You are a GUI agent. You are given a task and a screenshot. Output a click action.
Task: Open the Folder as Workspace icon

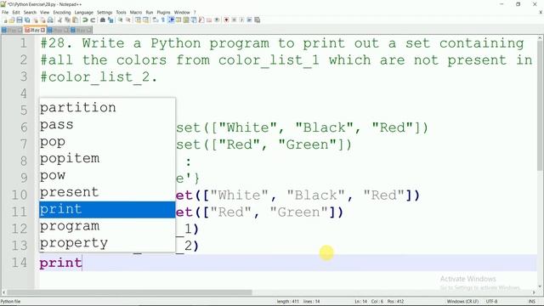point(209,20)
